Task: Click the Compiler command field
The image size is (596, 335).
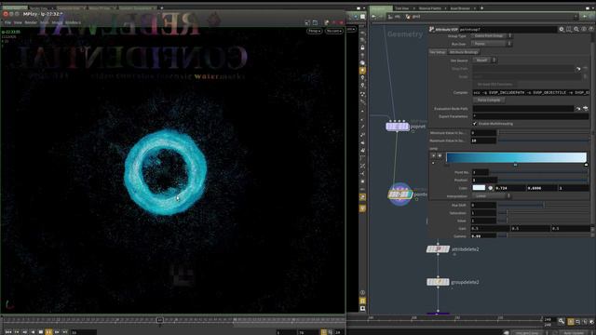Action: pos(530,92)
